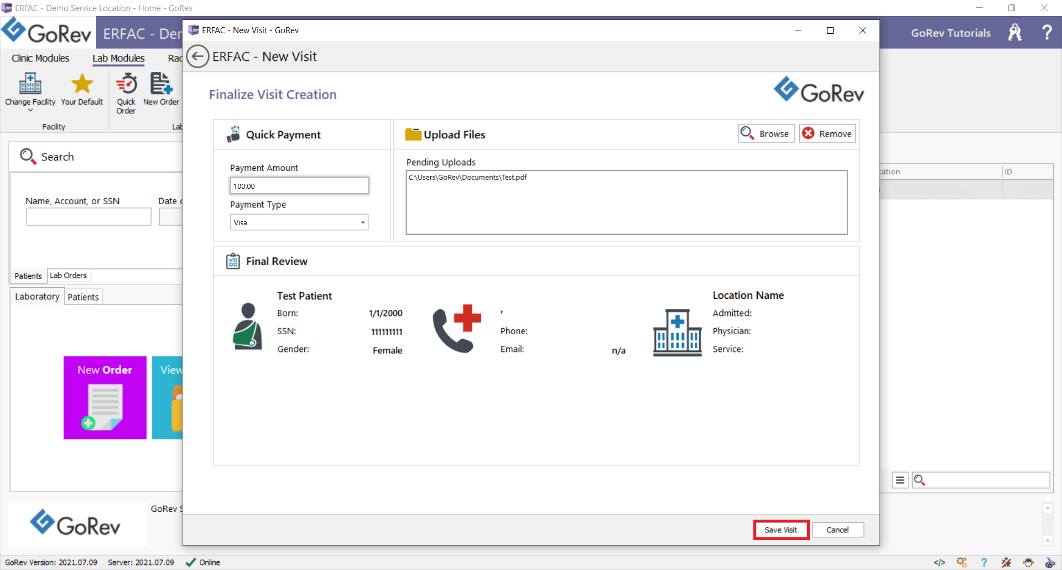Select Lab Modules ribbon tab
Viewport: 1062px width, 570px height.
(x=118, y=58)
